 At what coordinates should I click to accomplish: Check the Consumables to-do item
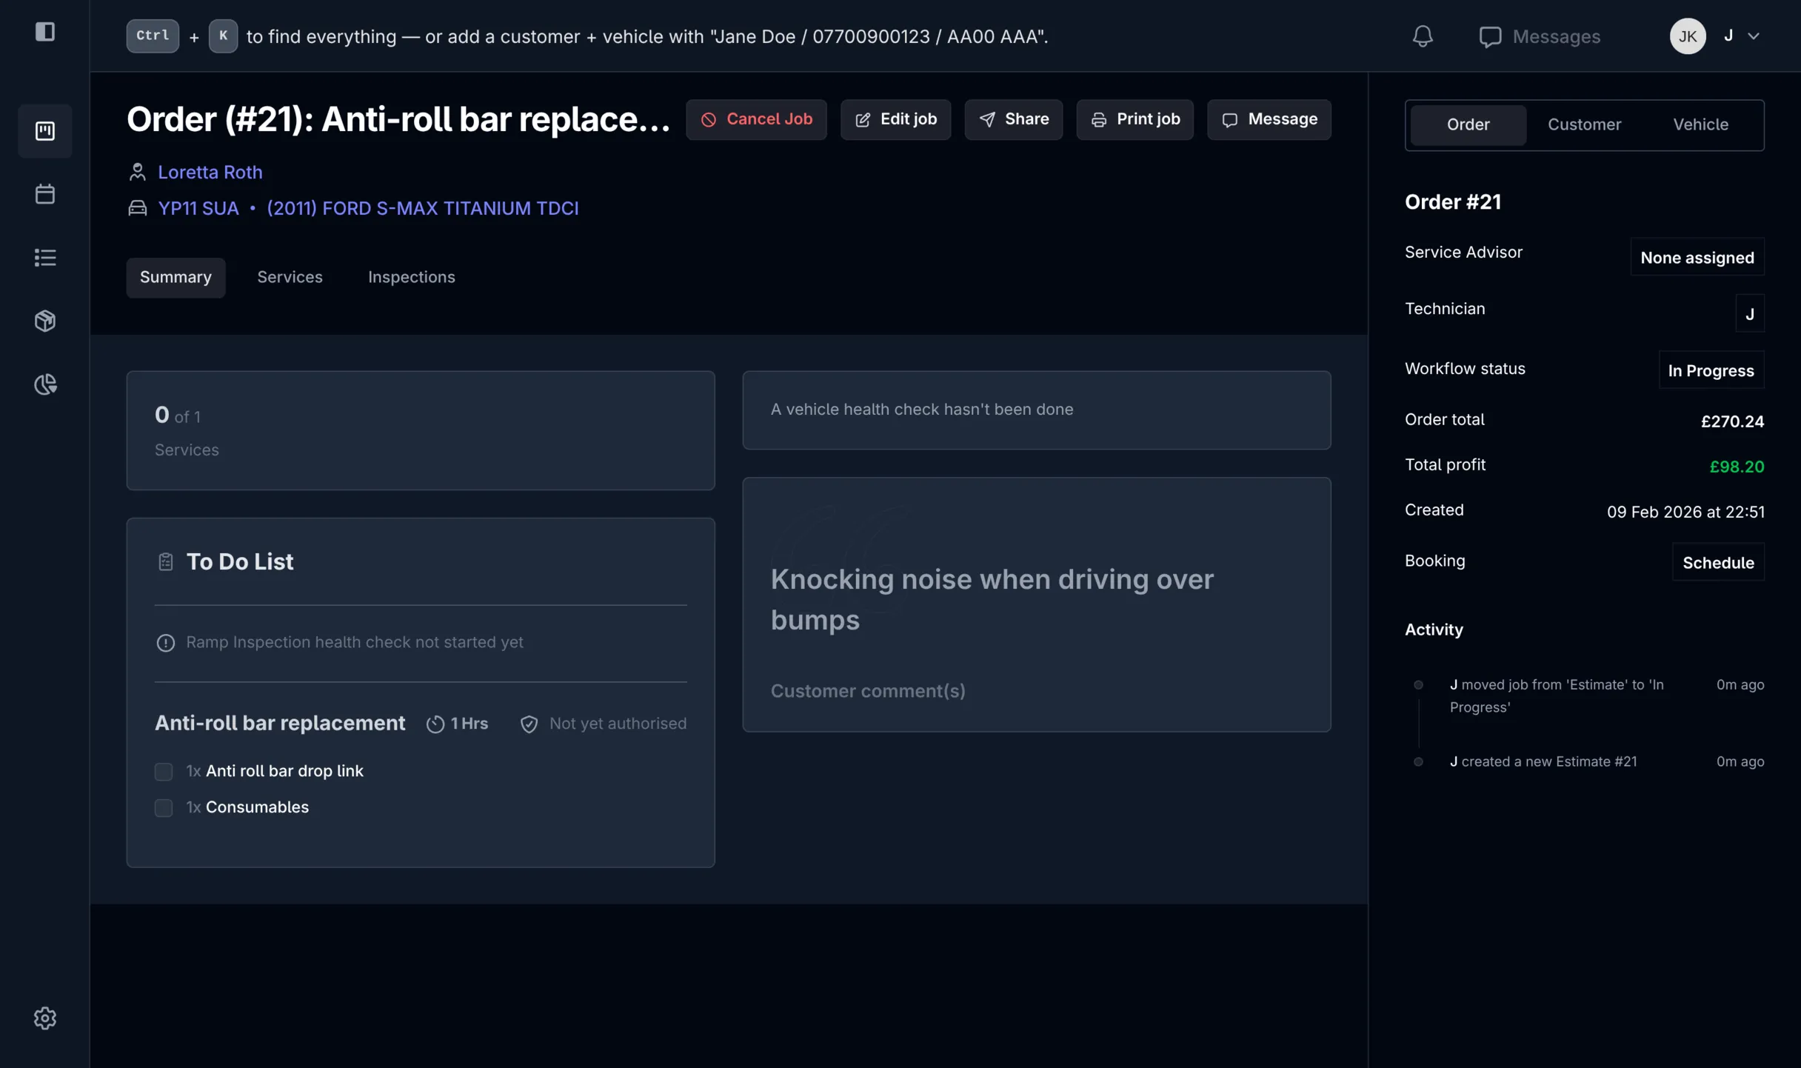[x=164, y=807]
